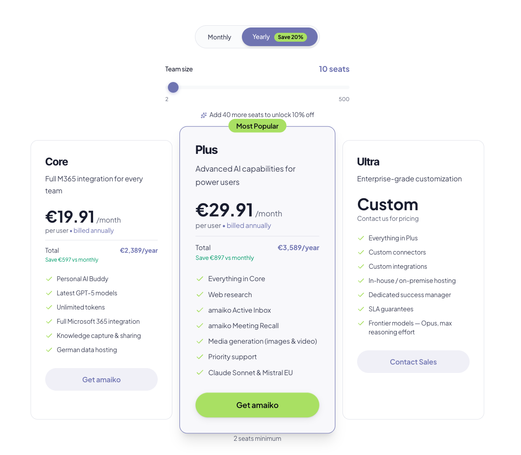This screenshot has height=455, width=521.
Task: Click checkmark beside Unlimited tokens
Action: (x=49, y=307)
